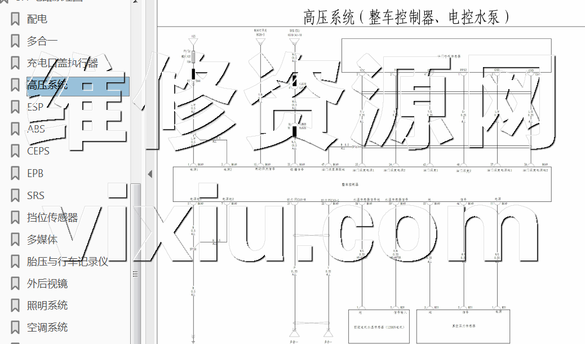The height and width of the screenshot is (344, 585).
Task: Click the bookmark icon beside 外后视镜
Action: (x=15, y=284)
